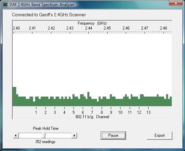Export the spectrum readings

tap(160, 135)
